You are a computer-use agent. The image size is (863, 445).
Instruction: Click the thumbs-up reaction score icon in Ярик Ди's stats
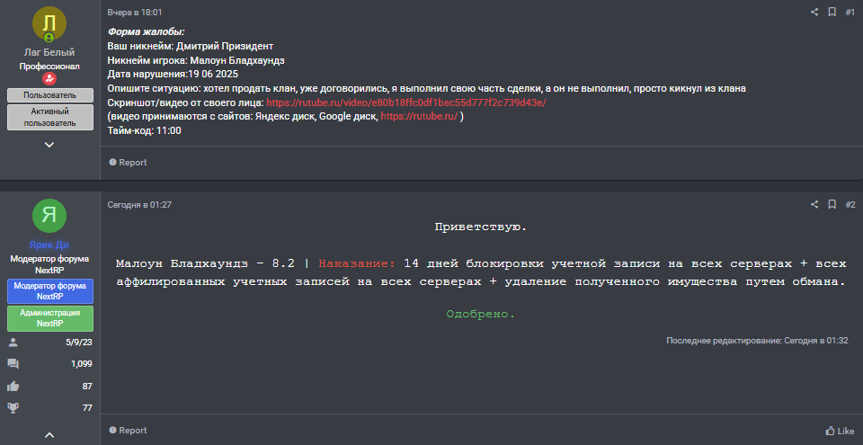13,386
